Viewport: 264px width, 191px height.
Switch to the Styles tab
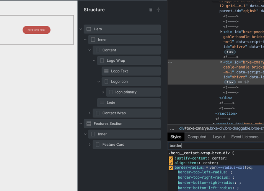point(176,137)
